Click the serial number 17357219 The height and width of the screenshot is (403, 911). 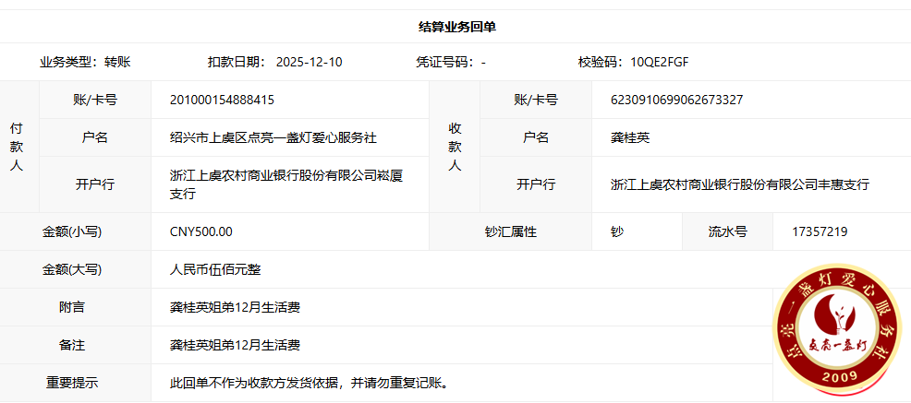[820, 231]
